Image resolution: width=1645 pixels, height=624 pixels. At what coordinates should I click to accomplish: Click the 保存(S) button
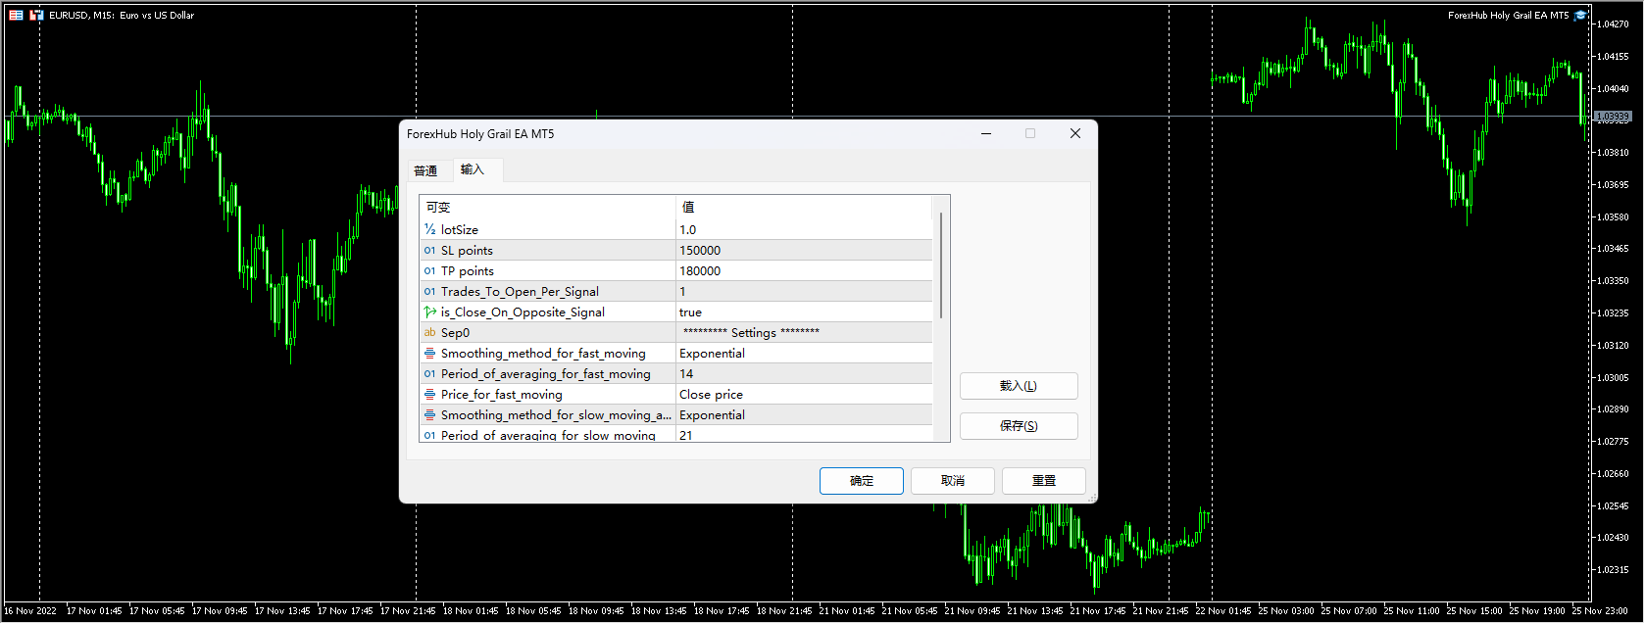point(1019,426)
